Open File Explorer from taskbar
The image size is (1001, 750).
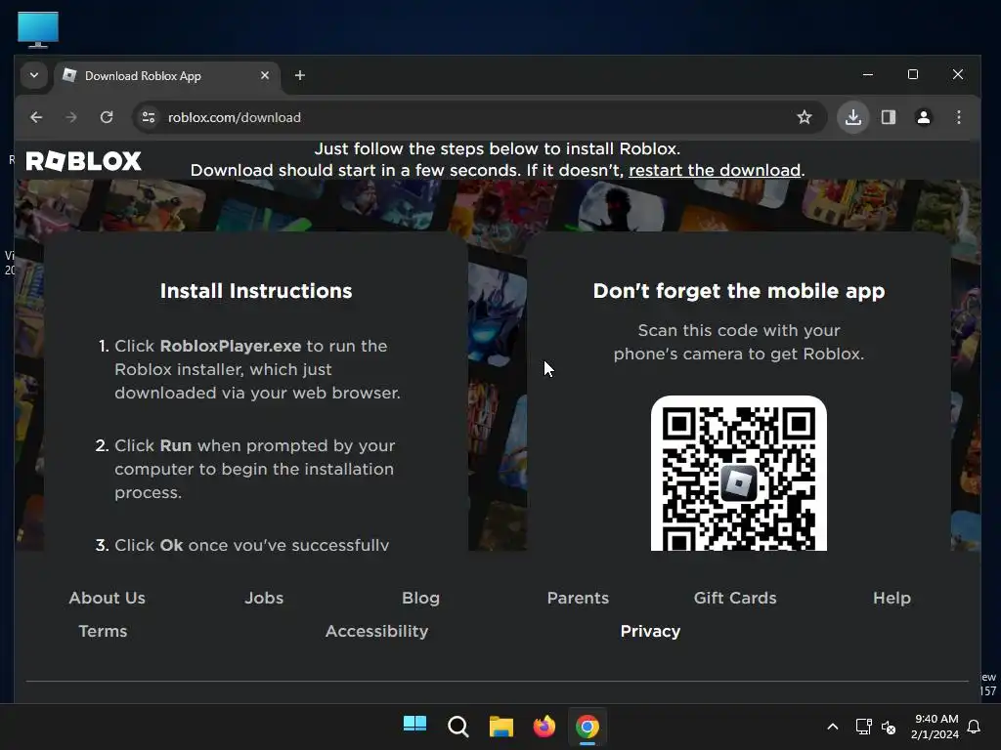[x=501, y=726]
